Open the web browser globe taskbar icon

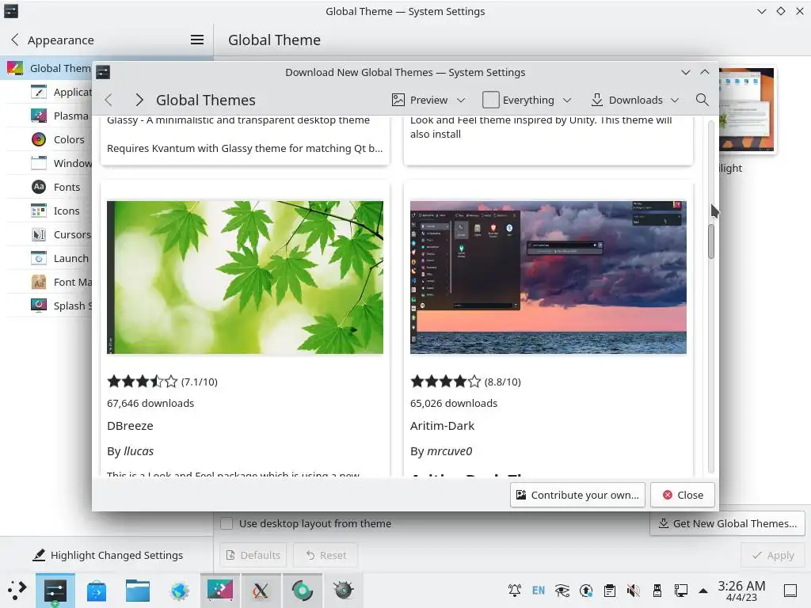pos(179,591)
